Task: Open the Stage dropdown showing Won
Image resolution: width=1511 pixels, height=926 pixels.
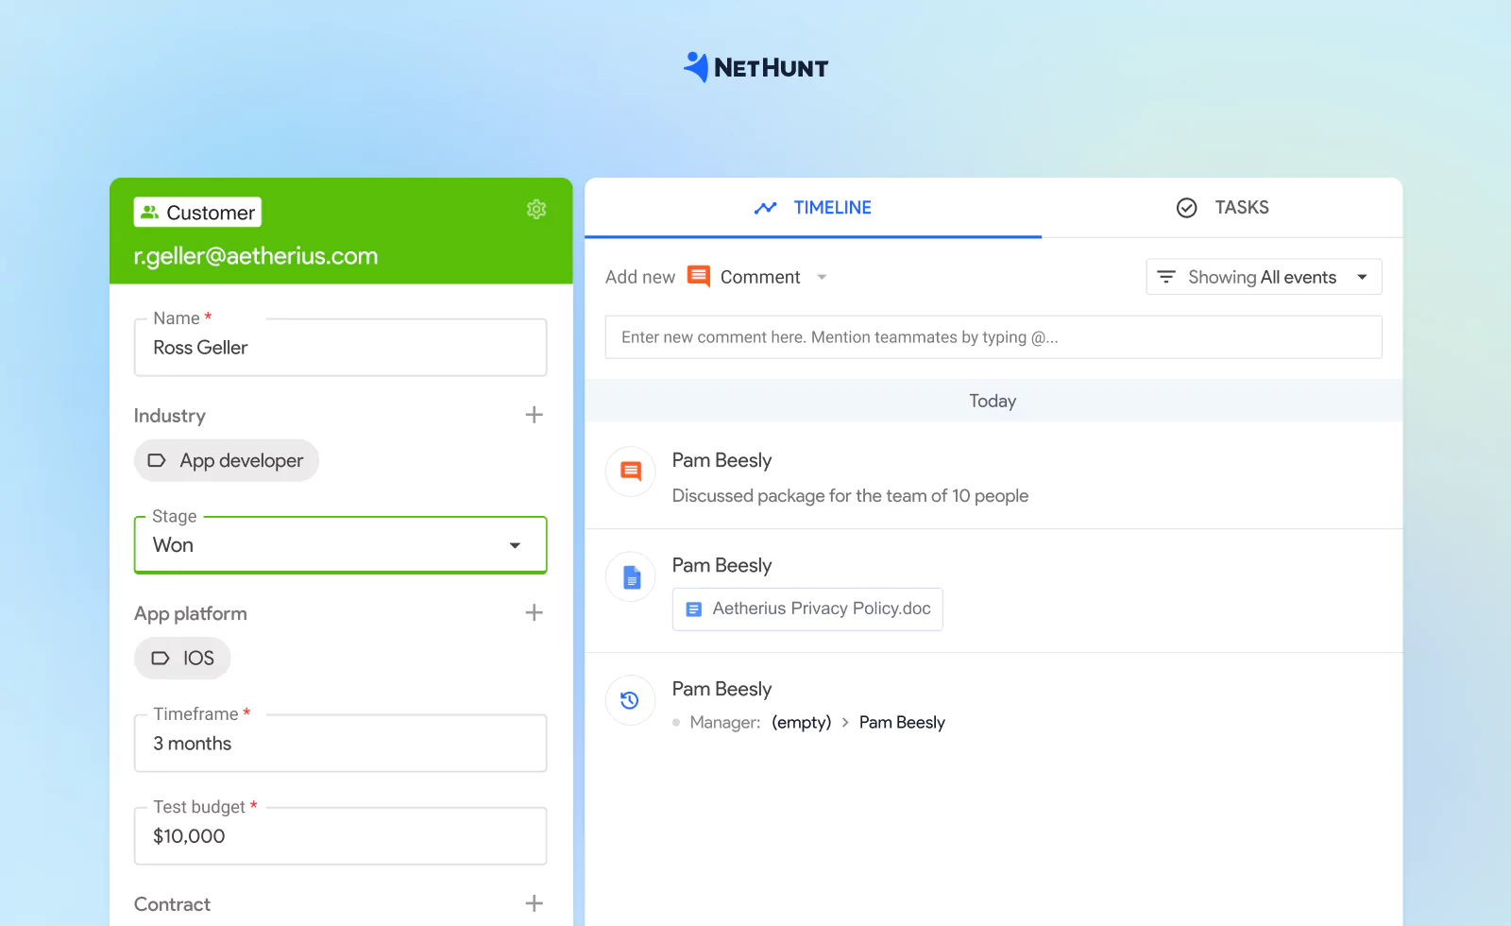Action: (x=515, y=544)
